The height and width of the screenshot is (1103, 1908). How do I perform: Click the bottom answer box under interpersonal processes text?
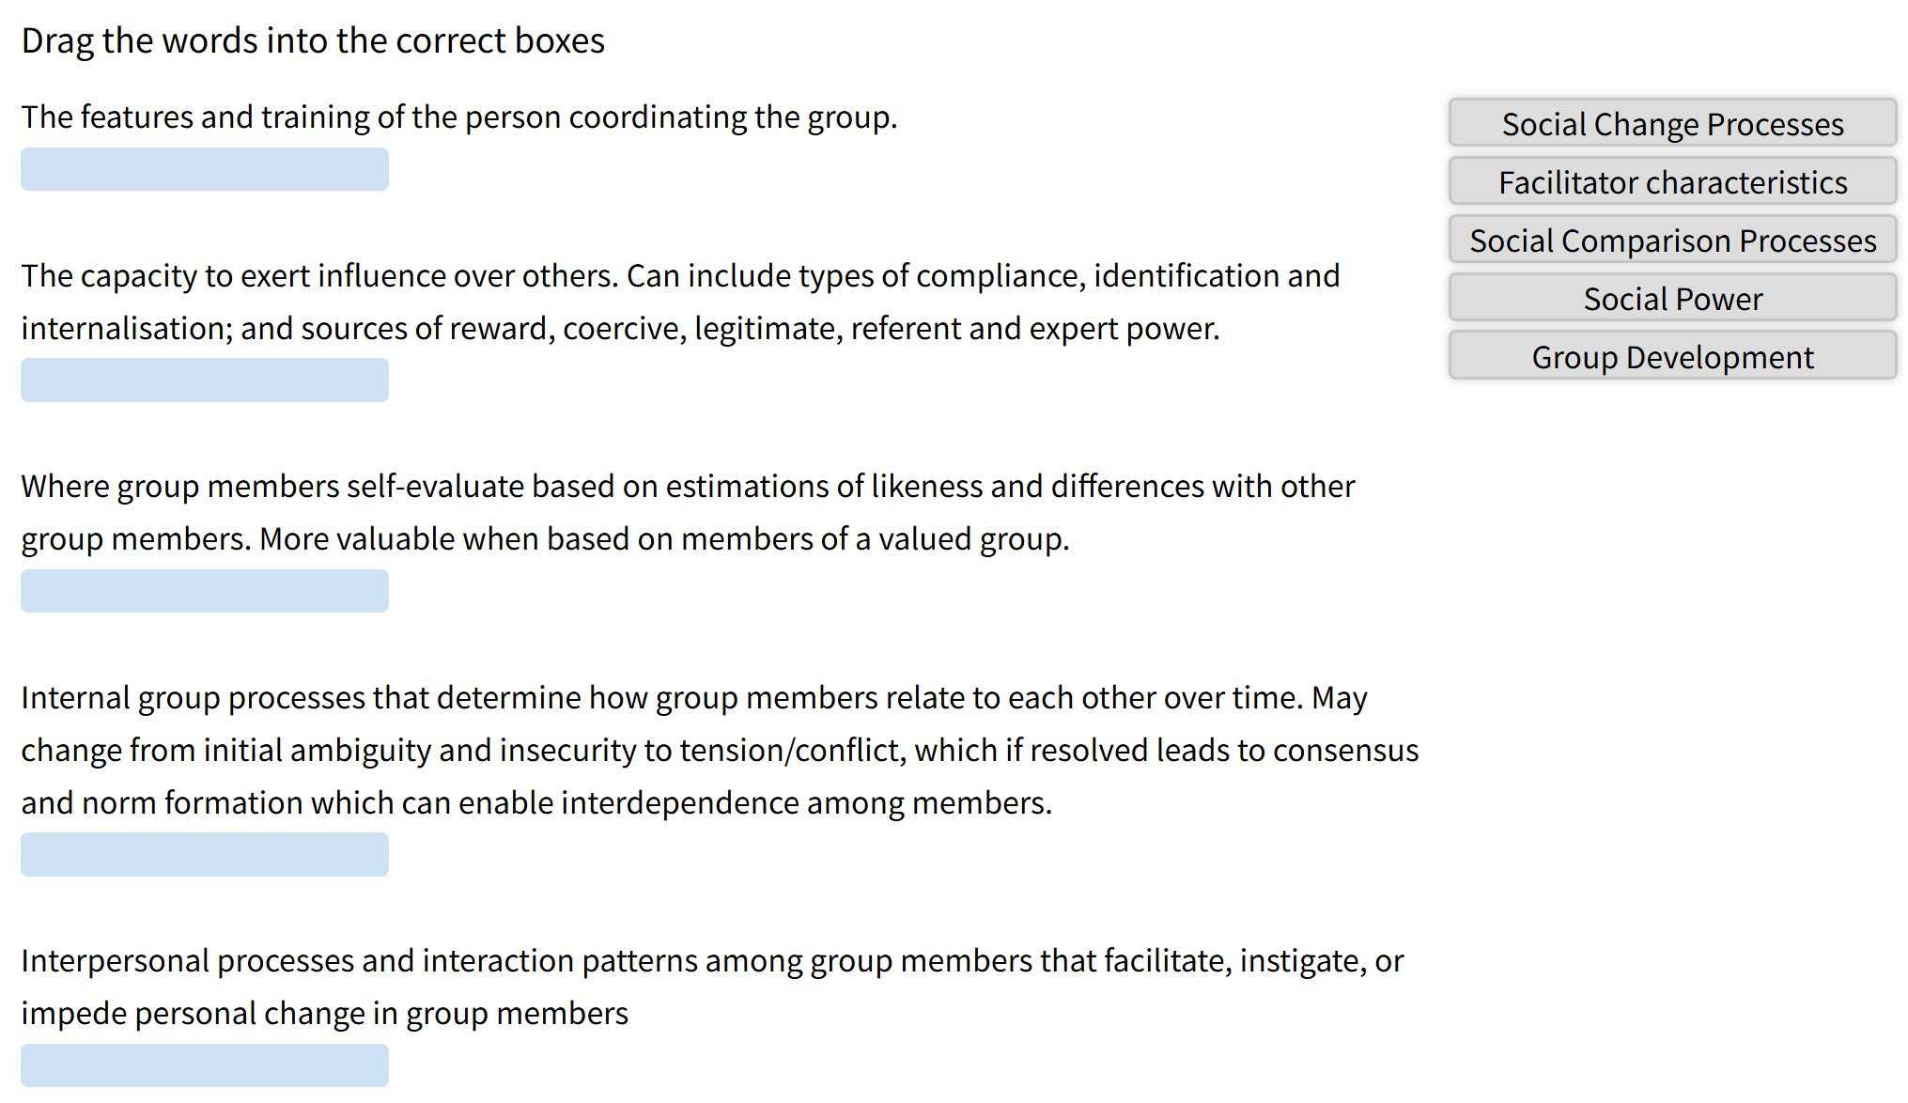(204, 1064)
